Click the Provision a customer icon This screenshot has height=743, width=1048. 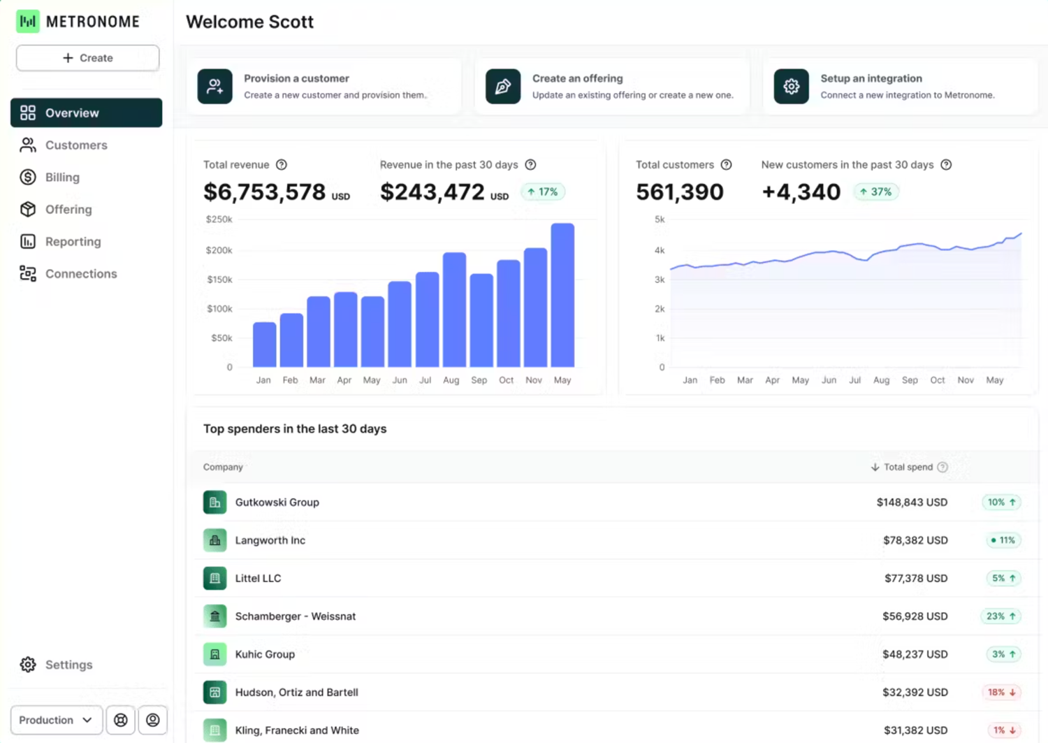[214, 86]
